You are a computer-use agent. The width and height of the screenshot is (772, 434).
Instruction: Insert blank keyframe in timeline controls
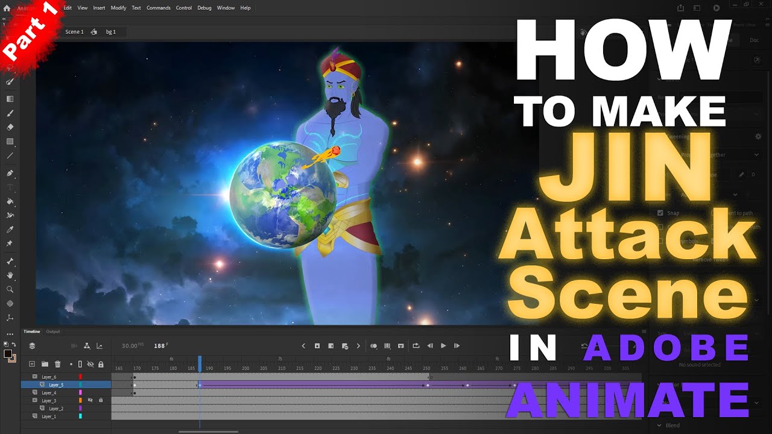(x=331, y=346)
